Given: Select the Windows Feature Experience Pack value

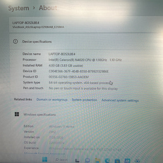Looking at the screenshot, I should pos(85,149).
